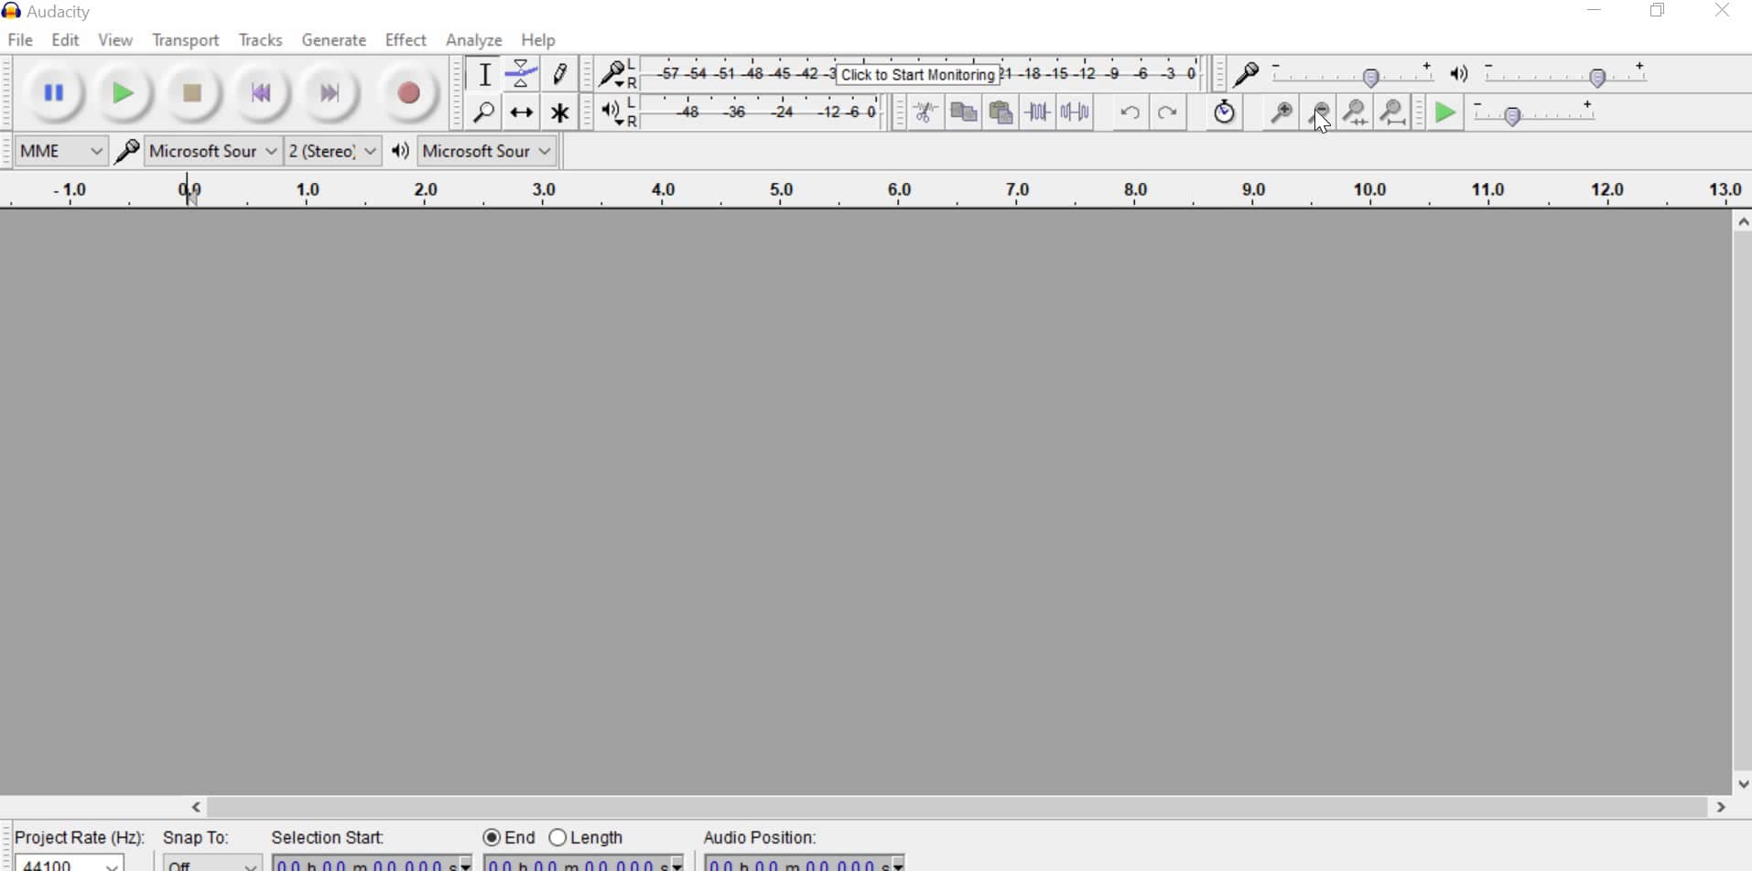This screenshot has width=1752, height=871.
Task: Select the End radio button
Action: (492, 836)
